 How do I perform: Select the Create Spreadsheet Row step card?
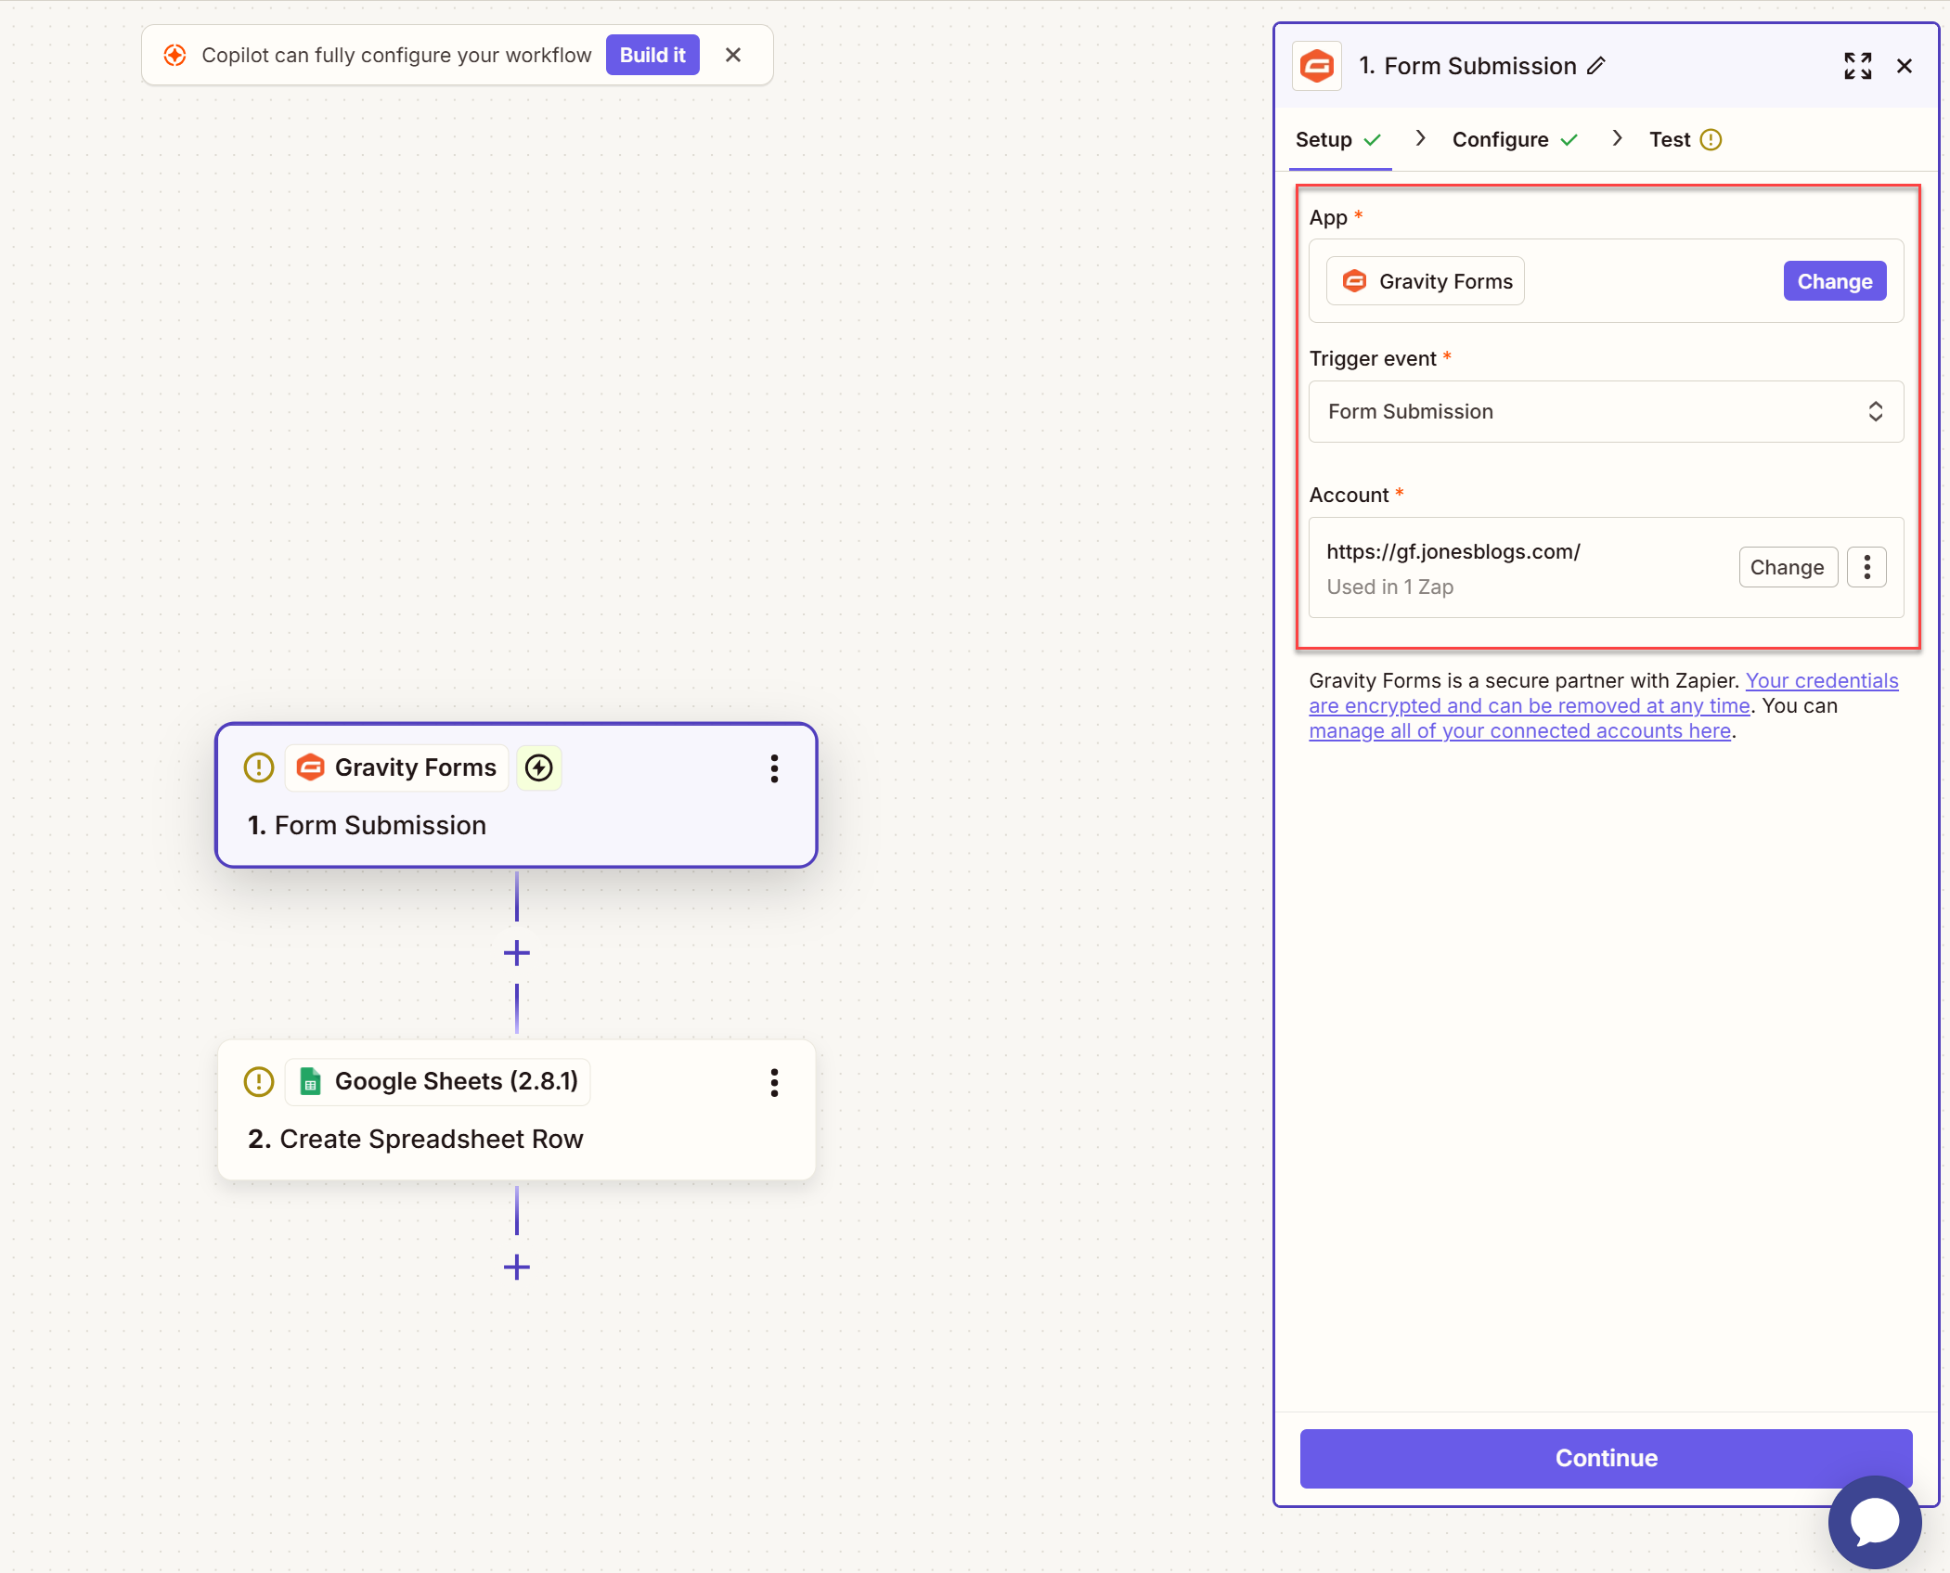click(x=516, y=1139)
